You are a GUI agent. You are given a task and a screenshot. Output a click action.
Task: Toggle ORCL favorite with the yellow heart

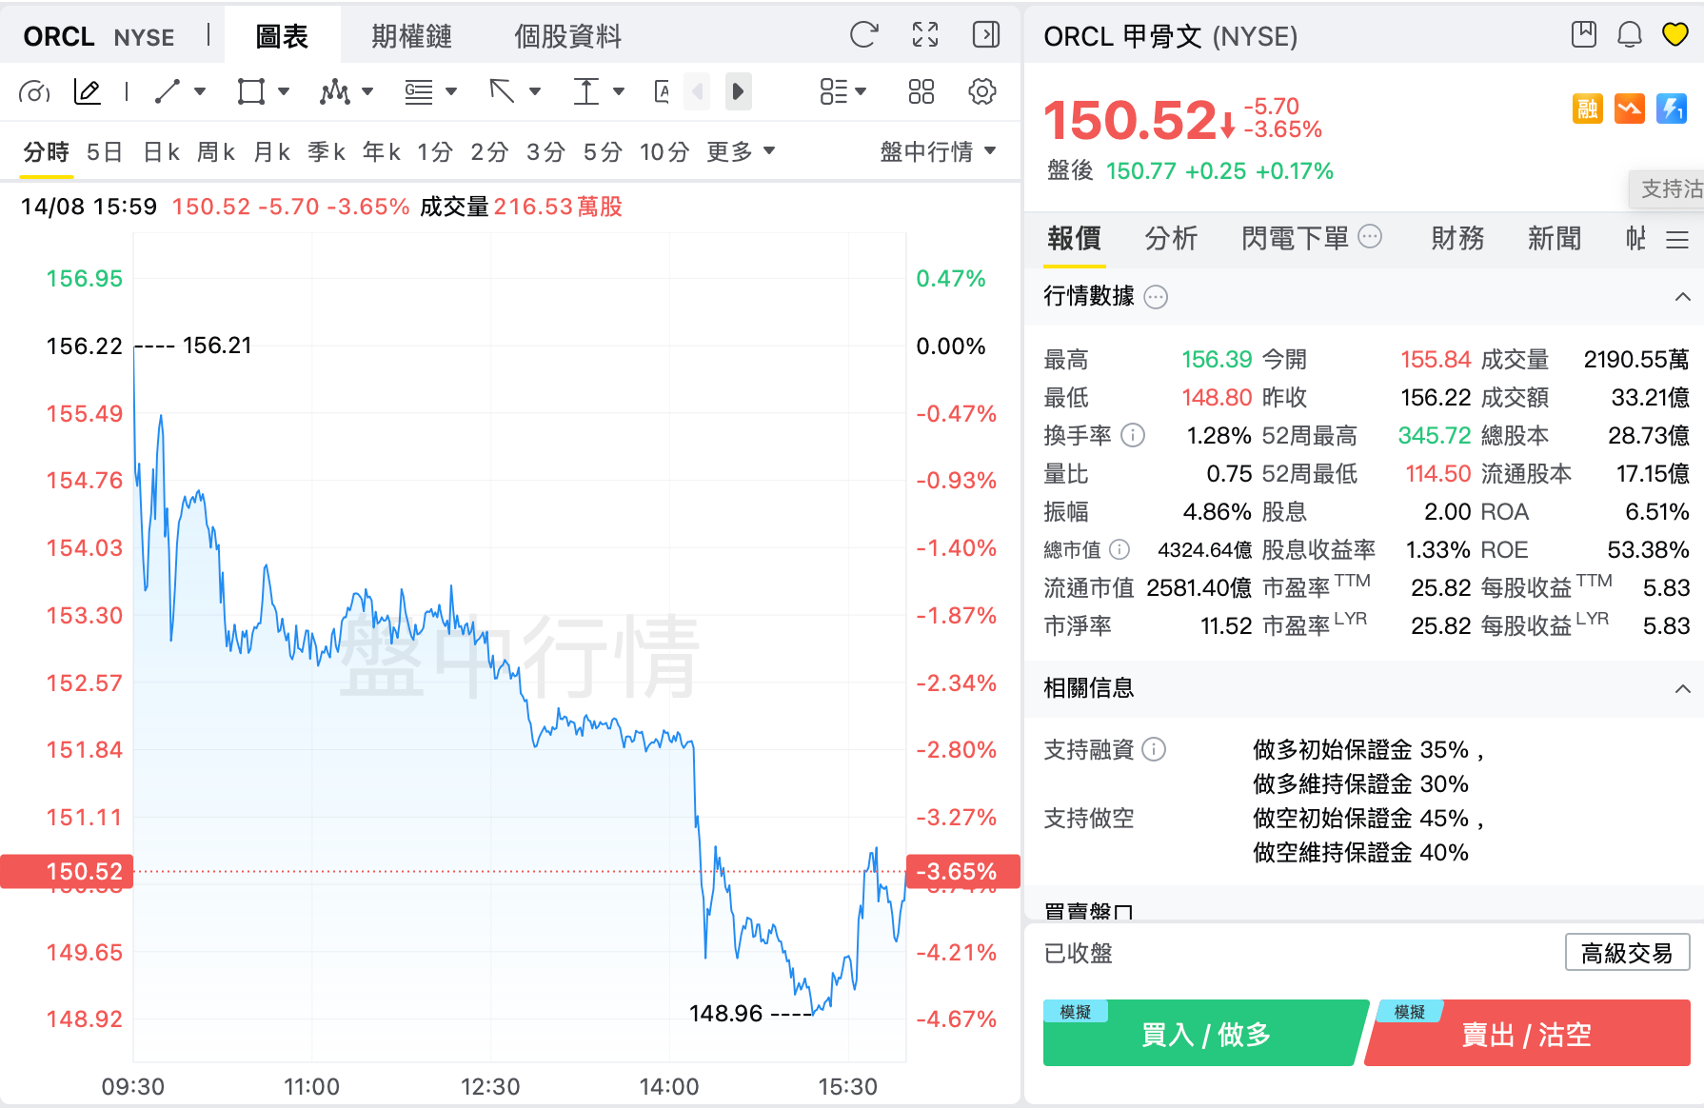click(1675, 34)
